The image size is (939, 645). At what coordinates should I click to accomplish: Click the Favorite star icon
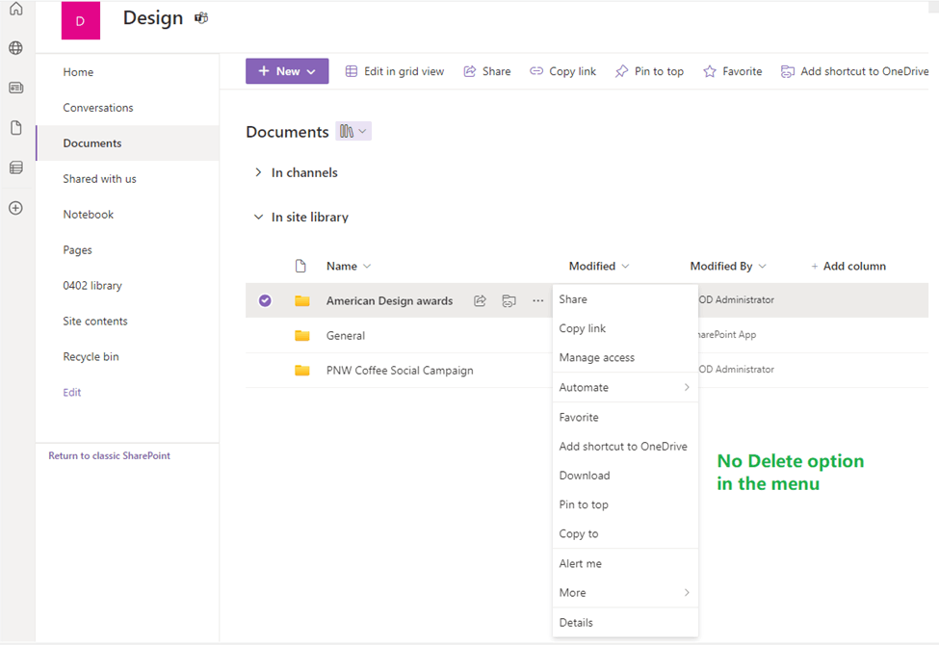point(710,71)
